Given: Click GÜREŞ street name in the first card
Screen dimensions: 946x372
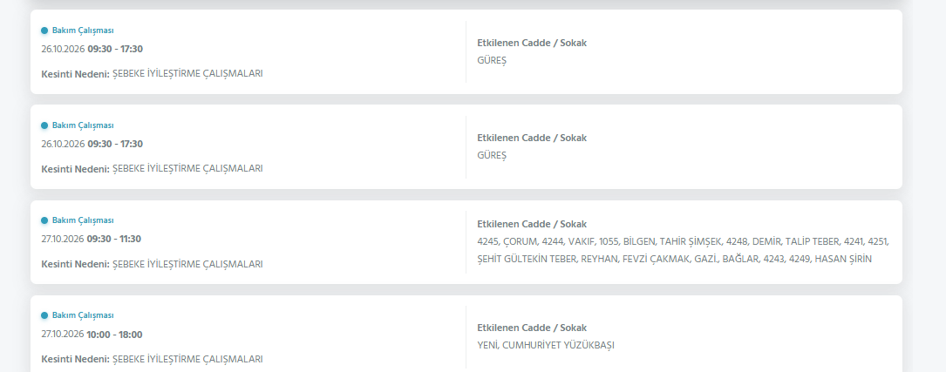Looking at the screenshot, I should click(x=492, y=60).
